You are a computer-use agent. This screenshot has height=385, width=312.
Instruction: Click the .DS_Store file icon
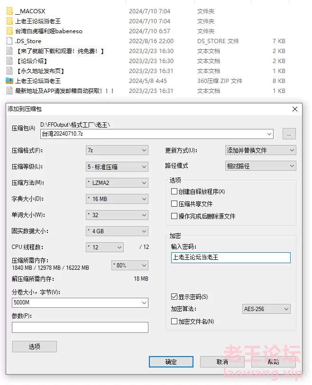point(9,41)
